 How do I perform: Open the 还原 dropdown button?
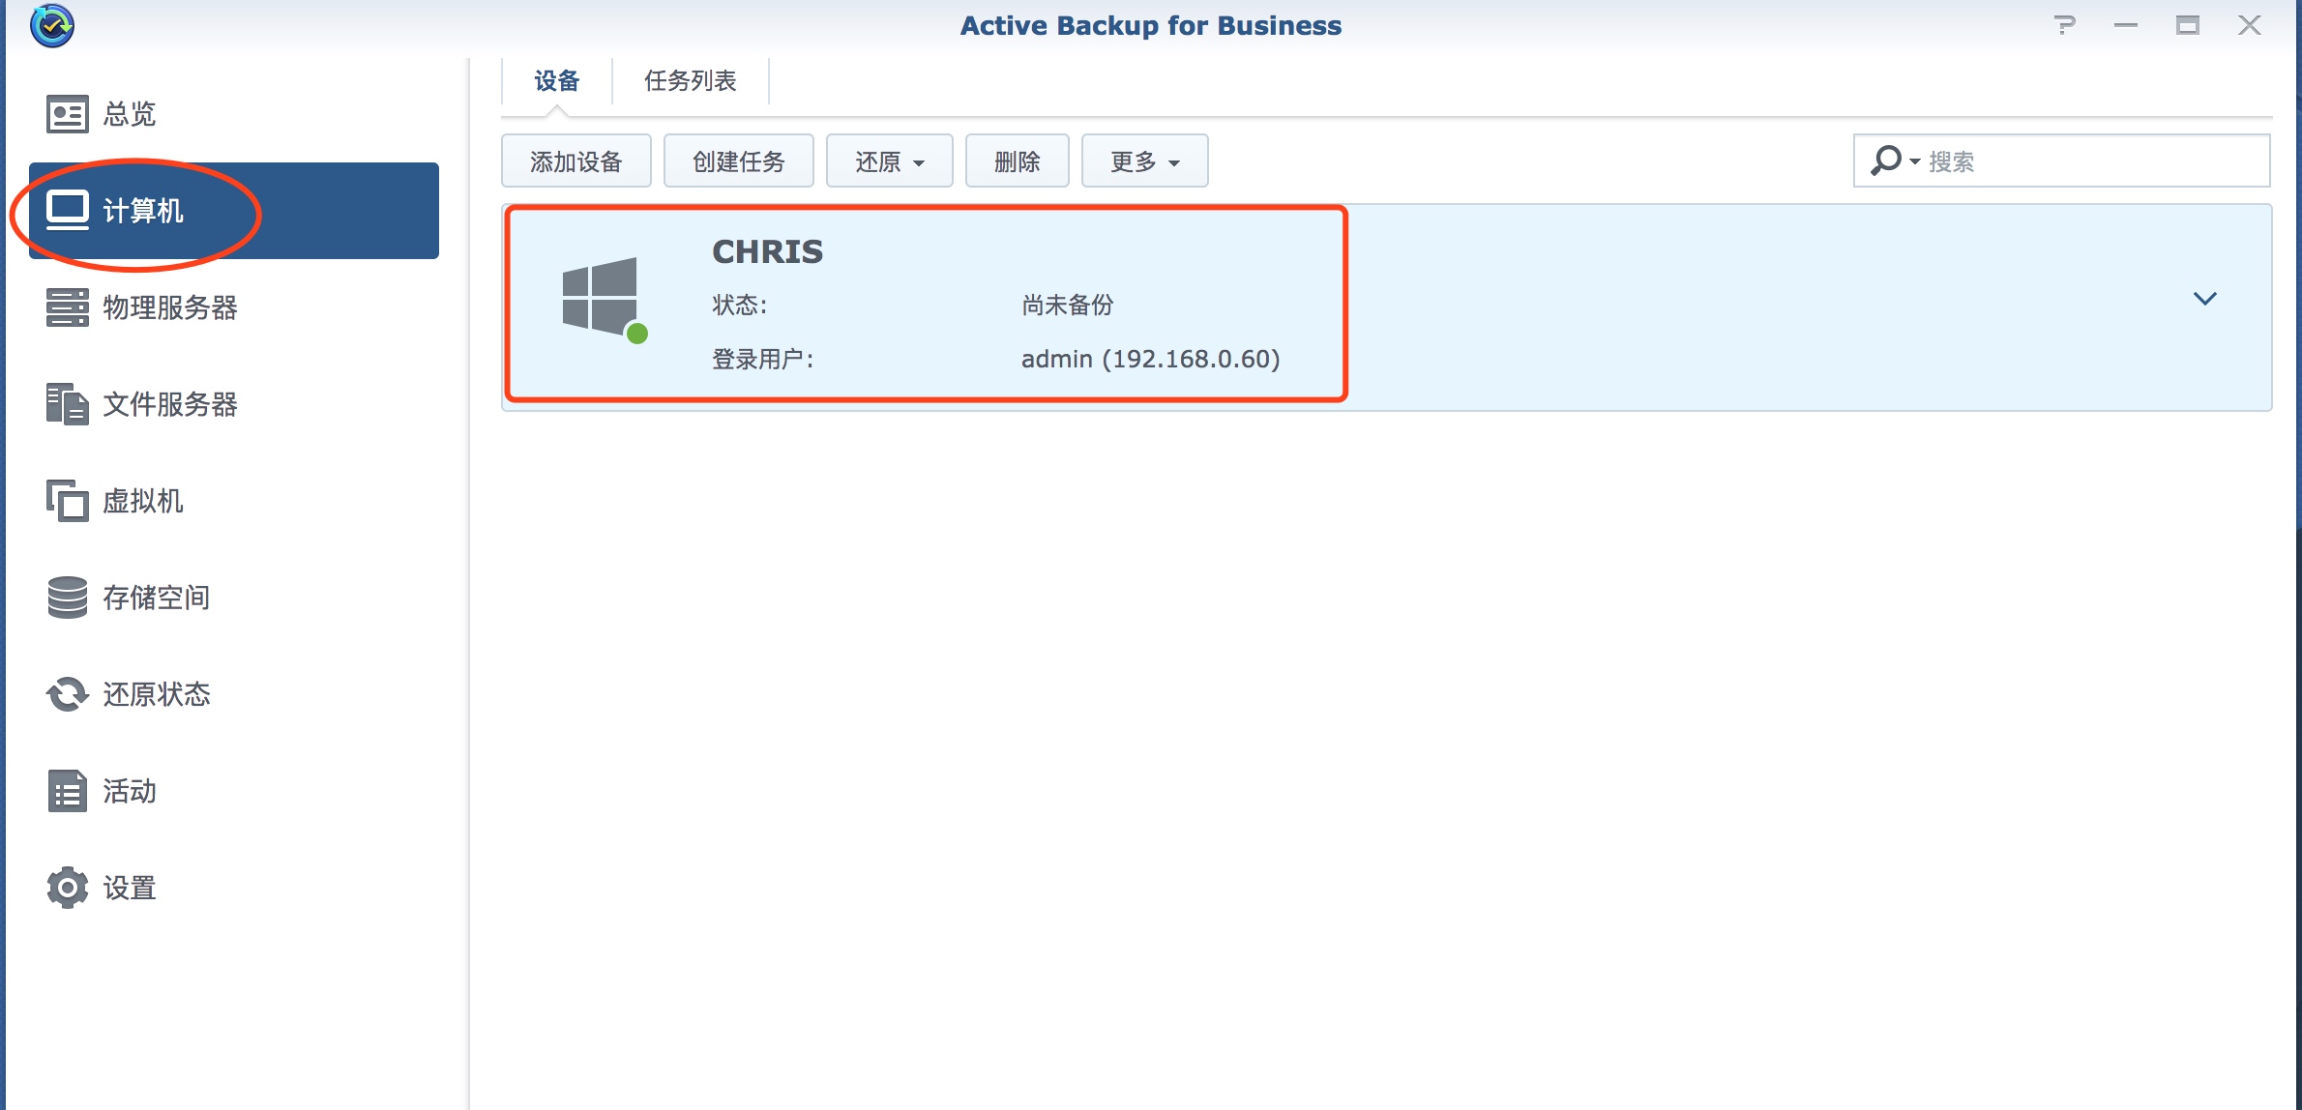point(890,161)
